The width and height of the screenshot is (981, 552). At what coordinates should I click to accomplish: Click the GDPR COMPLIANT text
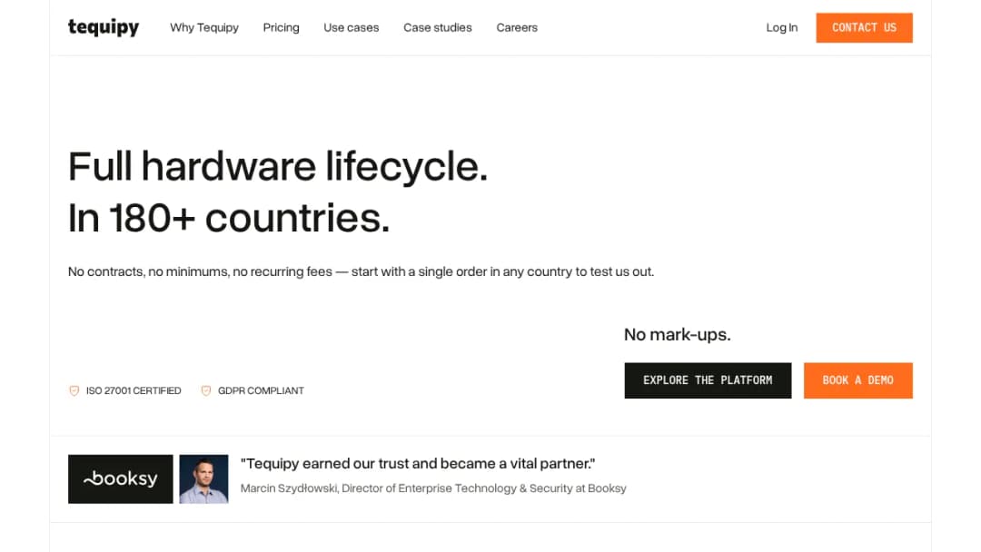261,390
